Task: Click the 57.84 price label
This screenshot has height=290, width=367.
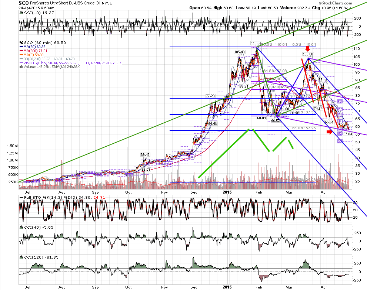Action: [x=348, y=134]
